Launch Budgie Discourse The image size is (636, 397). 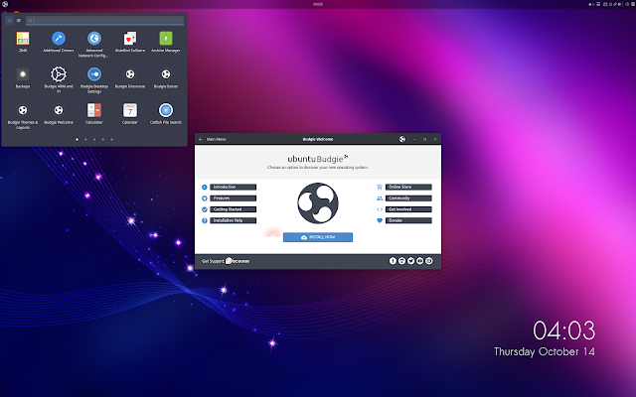pyautogui.click(x=130, y=74)
